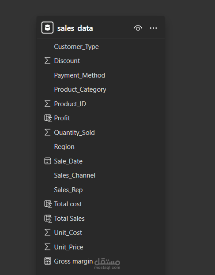Click the sigma icon beside Product_ID
This screenshot has width=215, height=275.
pos(47,104)
